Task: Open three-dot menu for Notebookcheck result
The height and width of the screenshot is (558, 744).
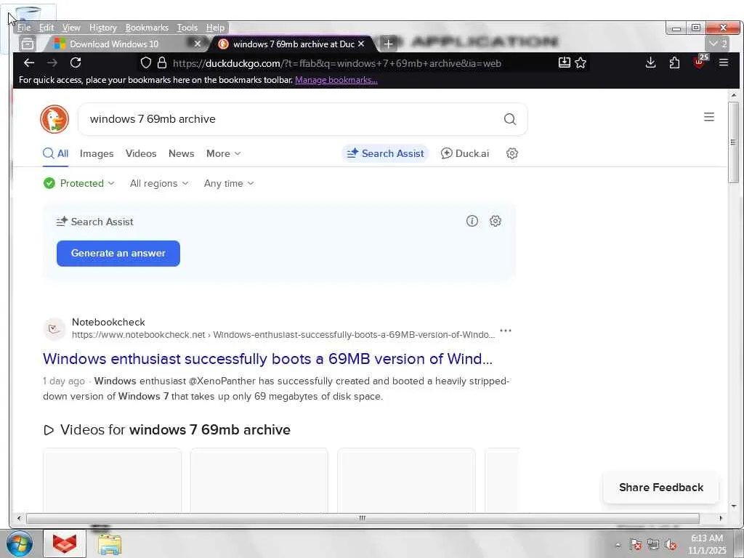Action: (506, 331)
